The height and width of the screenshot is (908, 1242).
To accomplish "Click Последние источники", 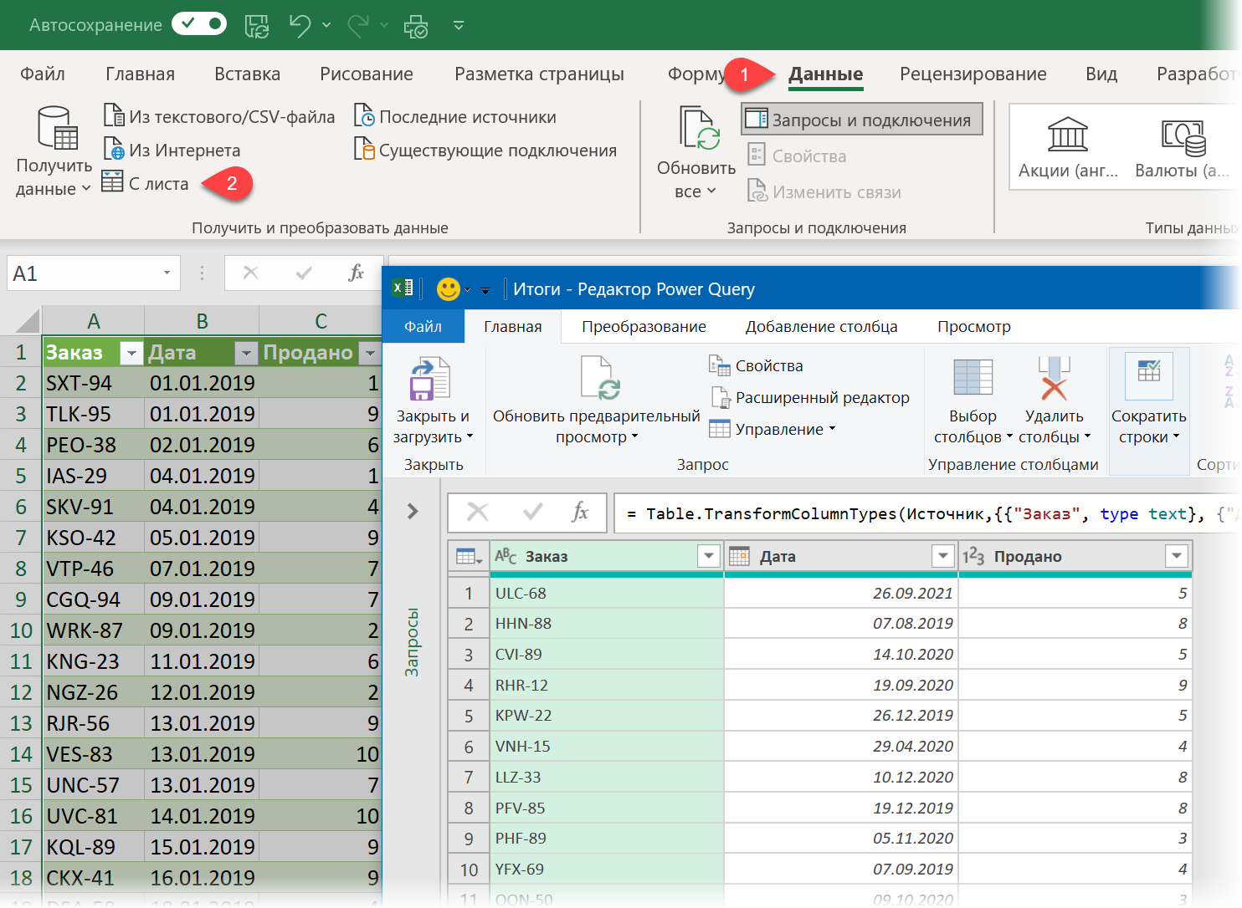I will click(455, 116).
